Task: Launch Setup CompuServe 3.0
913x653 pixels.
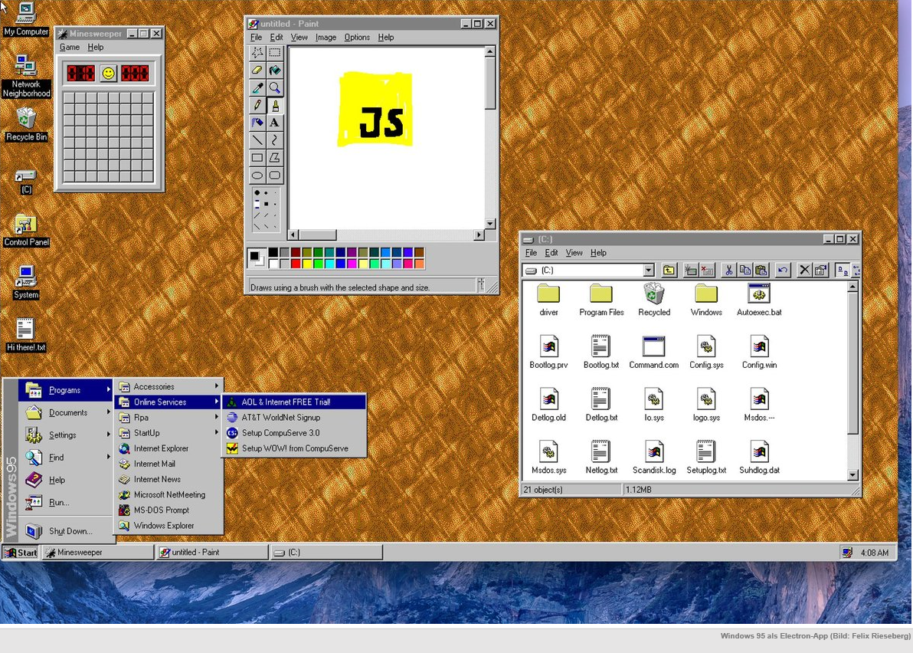Action: coord(295,433)
